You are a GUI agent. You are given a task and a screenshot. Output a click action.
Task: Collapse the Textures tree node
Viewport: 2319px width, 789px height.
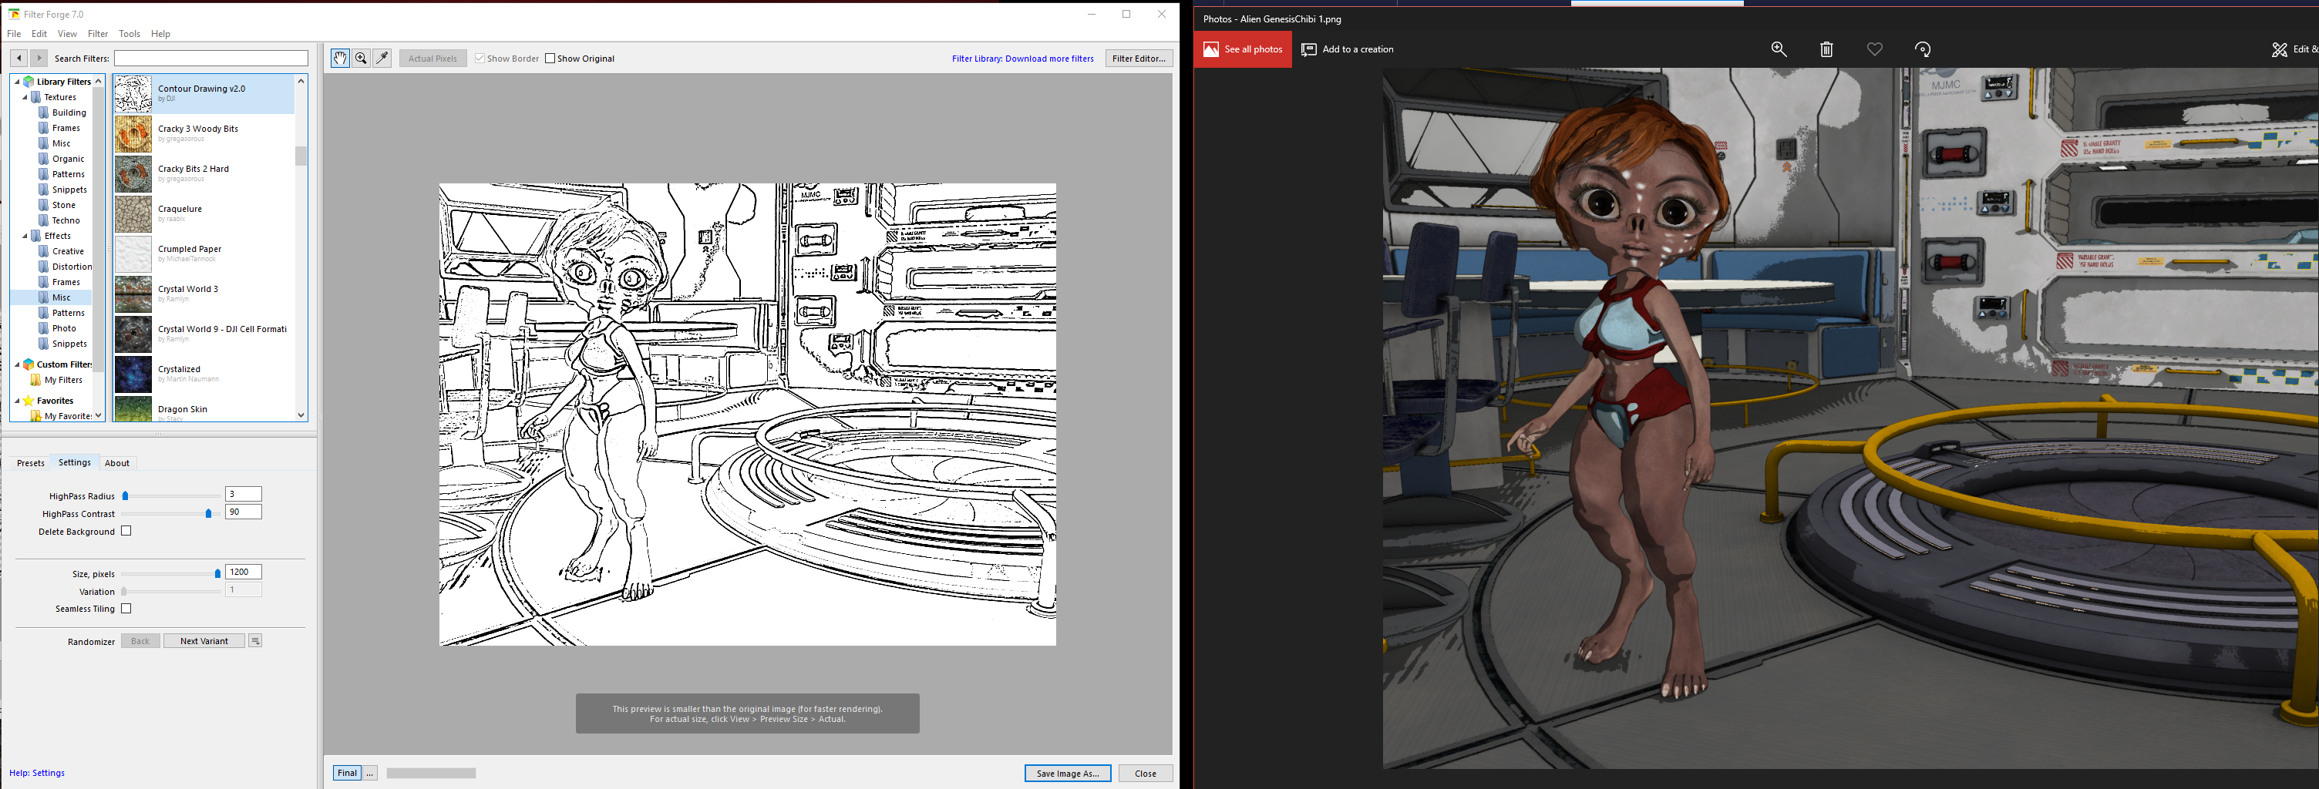point(25,97)
